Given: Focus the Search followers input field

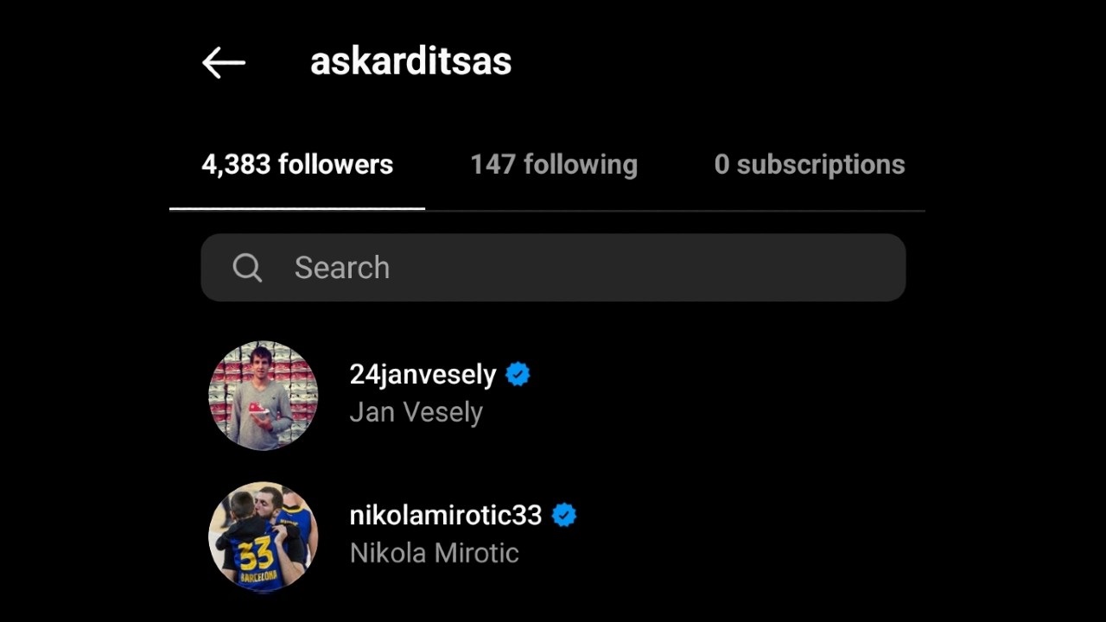Looking at the screenshot, I should (x=553, y=268).
